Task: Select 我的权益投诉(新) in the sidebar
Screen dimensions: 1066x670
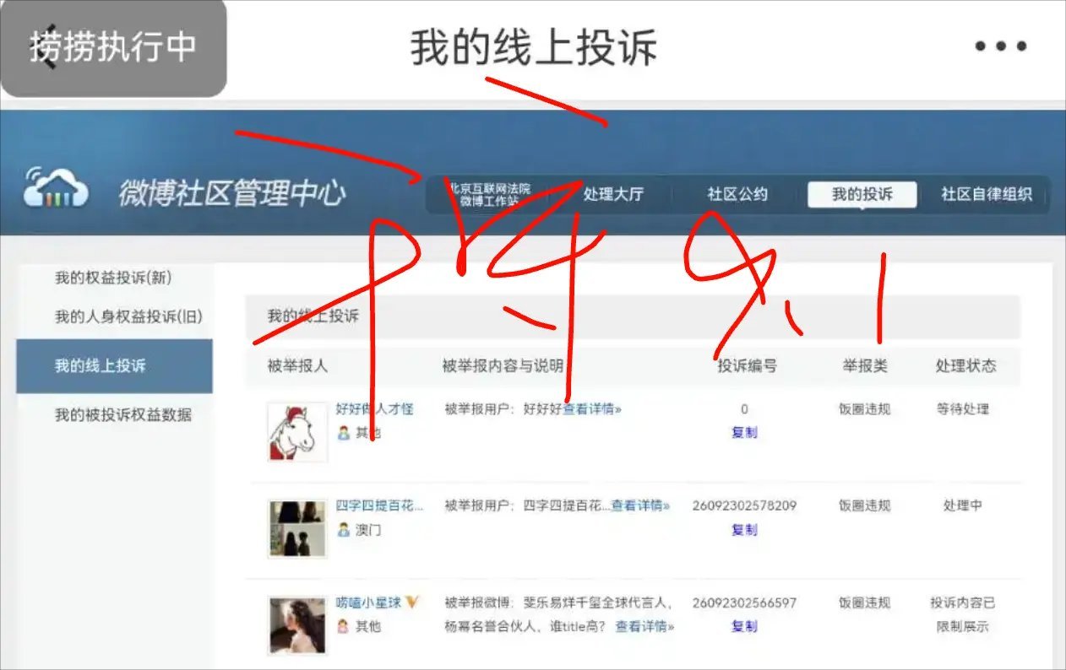Action: (x=113, y=278)
